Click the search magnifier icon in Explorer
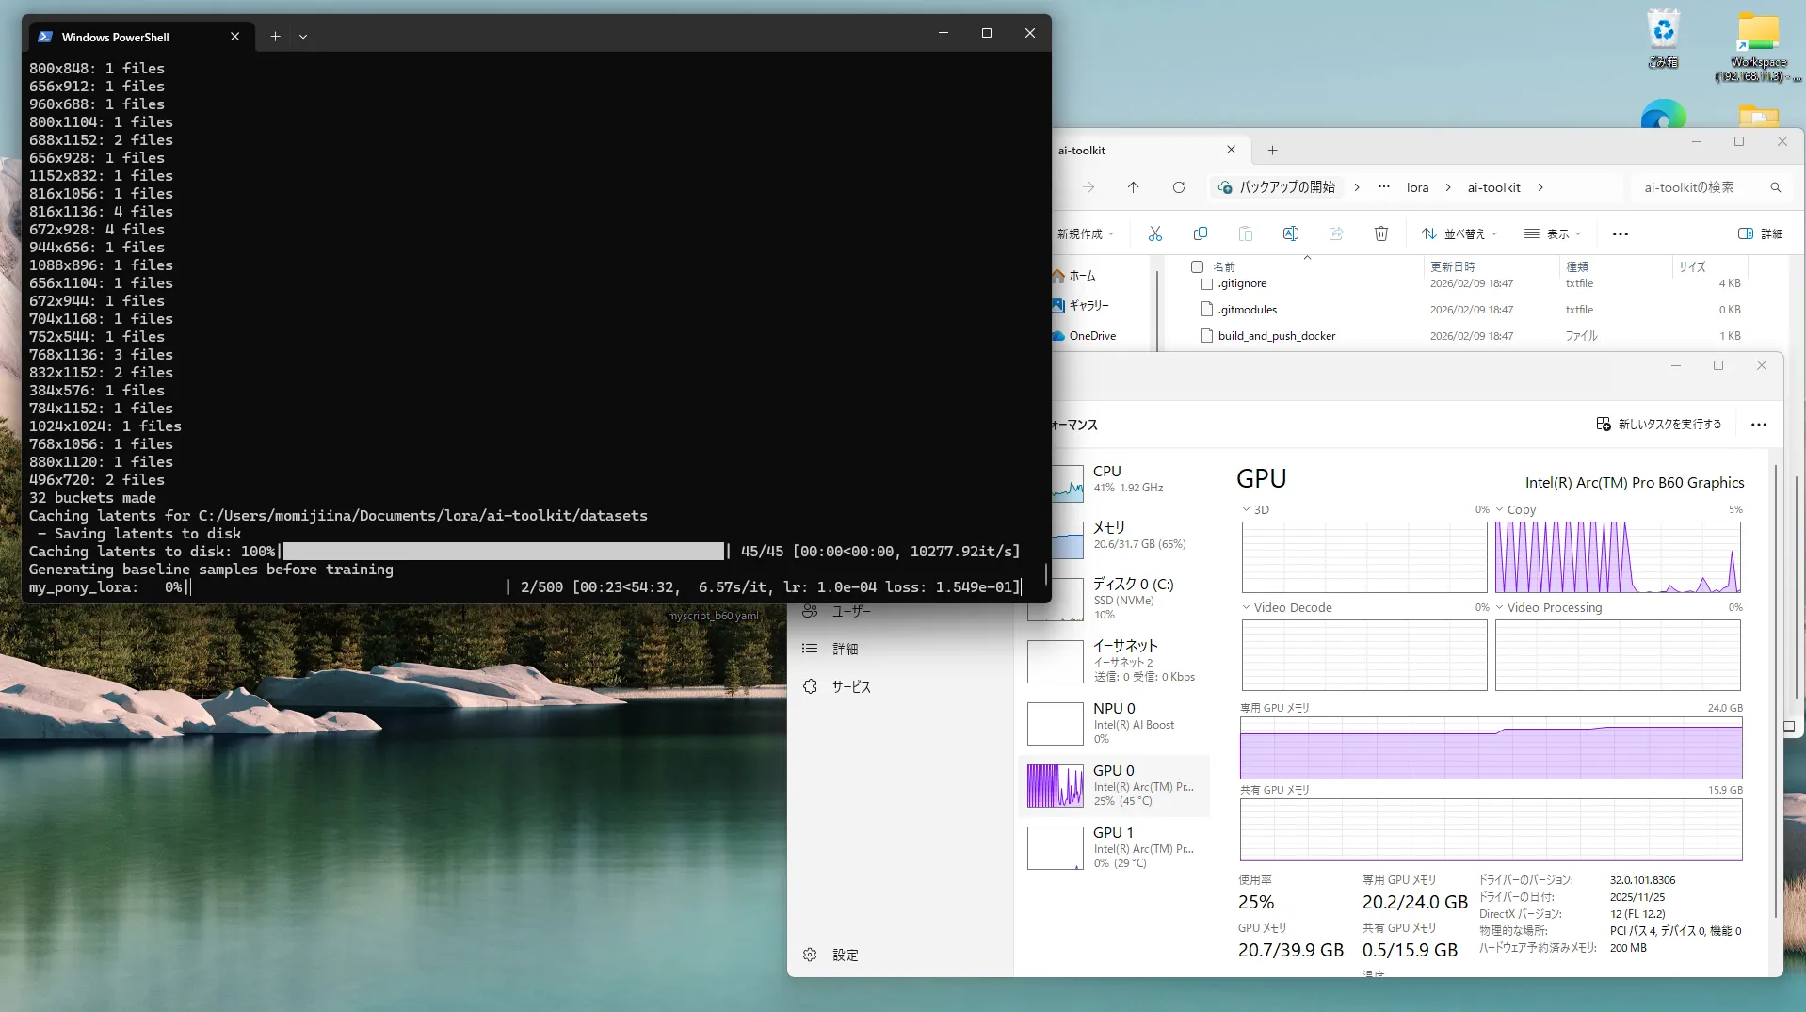The height and width of the screenshot is (1012, 1806). coord(1775,187)
